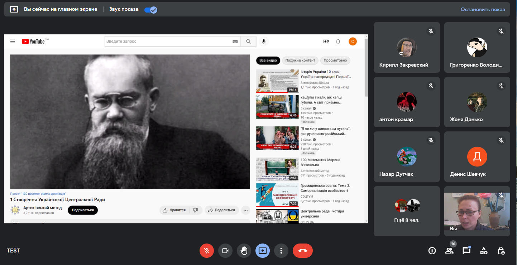The height and width of the screenshot is (265, 517).
Task: Toggle the presentation audio switch
Action: [x=151, y=10]
